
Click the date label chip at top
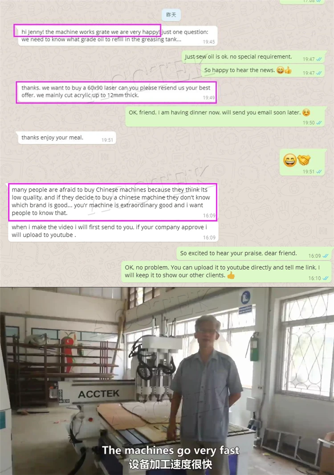point(171,15)
